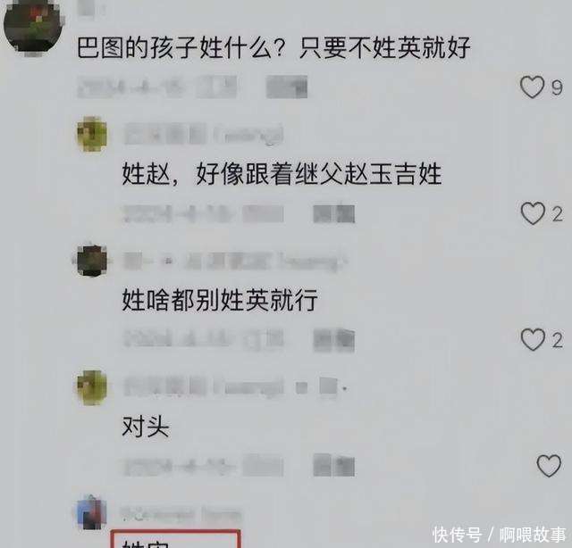Screen dimensions: 572x548
Task: Open avatar of the 姓赵 reply author
Action: pyautogui.click(x=92, y=134)
